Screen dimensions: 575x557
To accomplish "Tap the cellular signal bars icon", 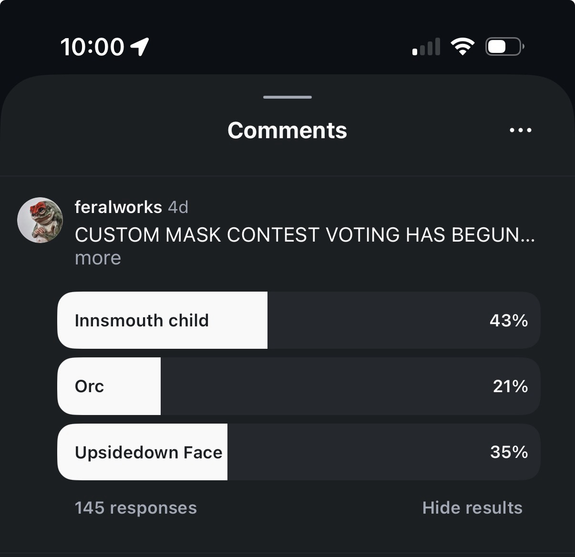I will point(426,47).
